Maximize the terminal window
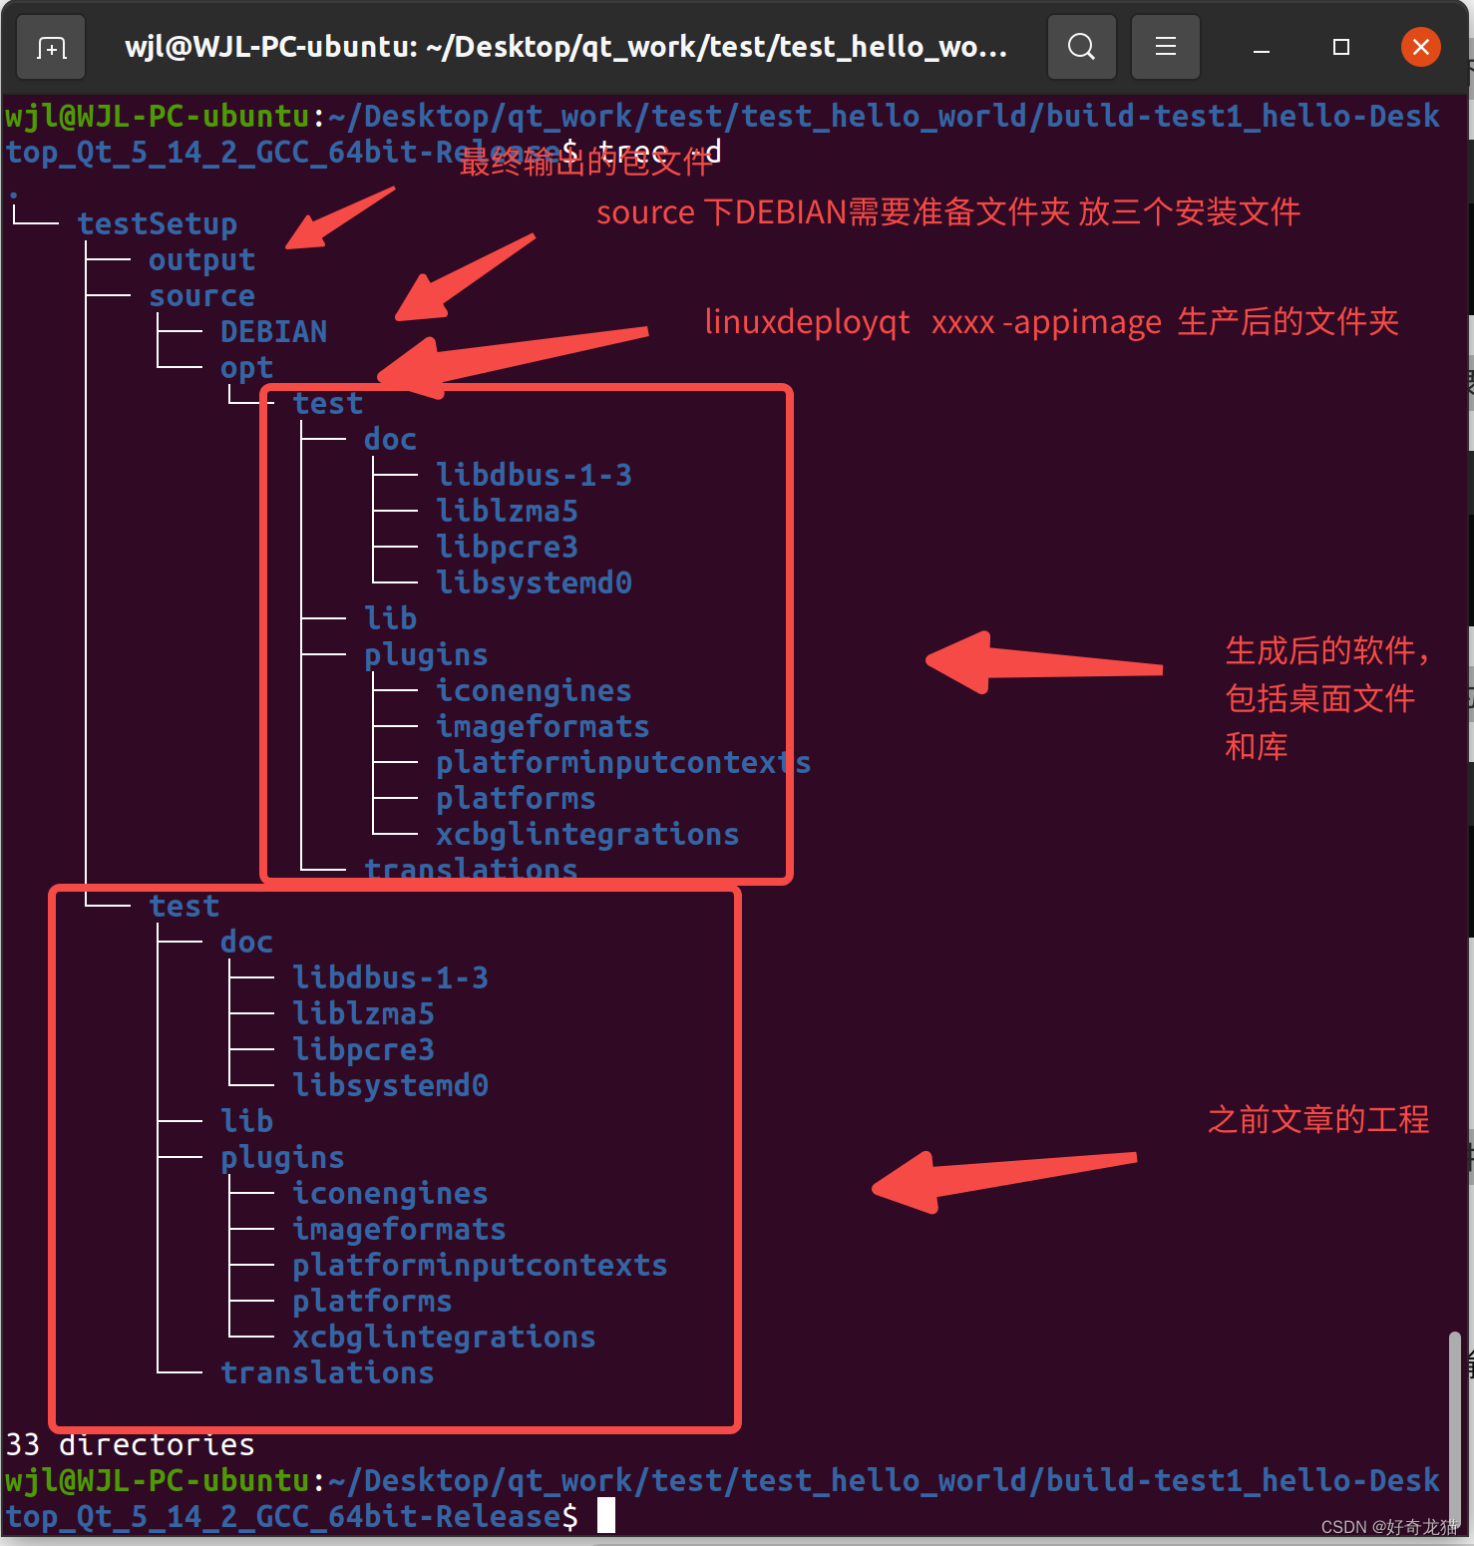Viewport: 1474px width, 1546px height. point(1341,47)
